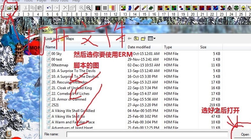The image size is (251, 139).
Task: Select 20. Rescuing Moandor file
Action: click(69, 82)
